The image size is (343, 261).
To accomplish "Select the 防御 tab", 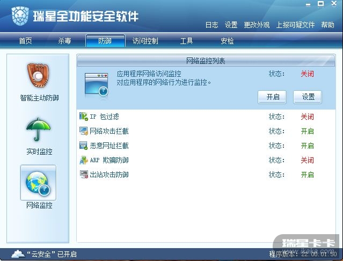I will click(x=105, y=41).
